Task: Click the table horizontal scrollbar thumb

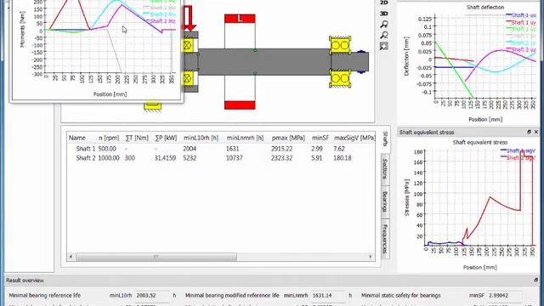Action: pos(156,257)
